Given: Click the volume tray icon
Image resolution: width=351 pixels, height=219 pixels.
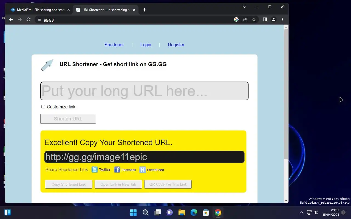Looking at the screenshot, I should 316,212.
